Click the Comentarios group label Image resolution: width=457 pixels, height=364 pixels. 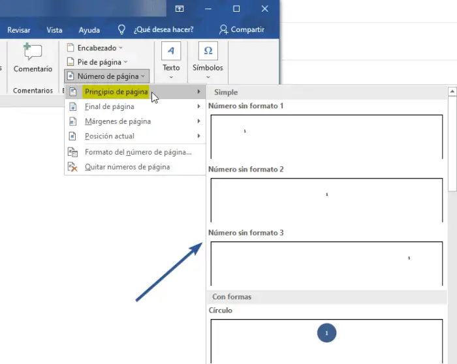point(33,91)
